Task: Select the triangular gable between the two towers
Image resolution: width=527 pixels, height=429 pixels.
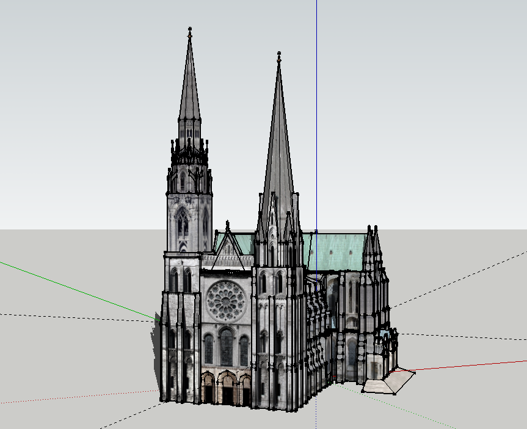Action: pyautogui.click(x=228, y=250)
